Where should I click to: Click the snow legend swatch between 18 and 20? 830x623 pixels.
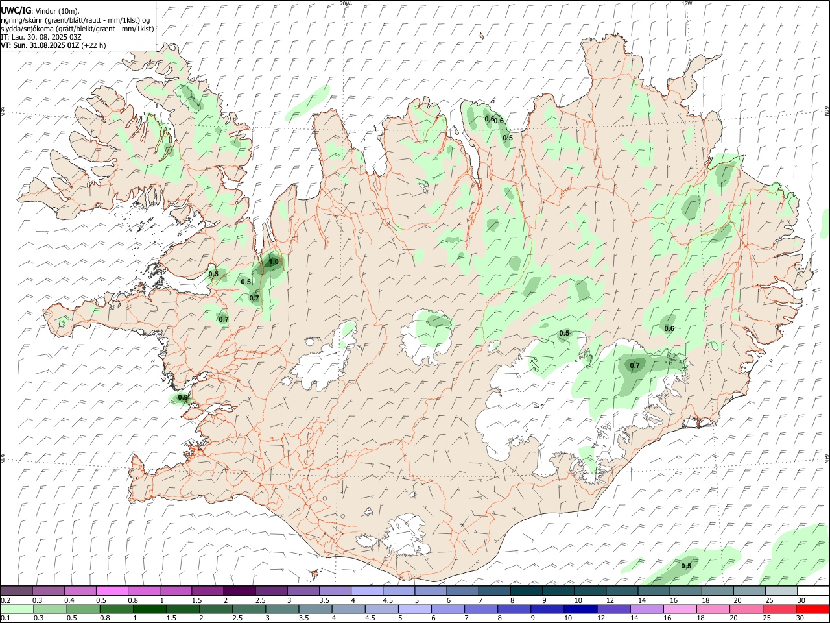(x=717, y=591)
